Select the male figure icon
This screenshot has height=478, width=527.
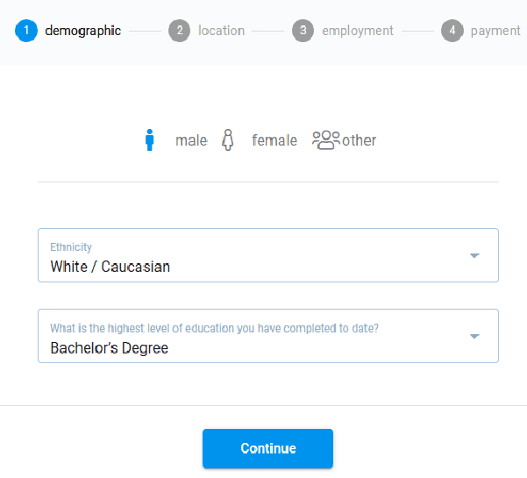tap(150, 139)
